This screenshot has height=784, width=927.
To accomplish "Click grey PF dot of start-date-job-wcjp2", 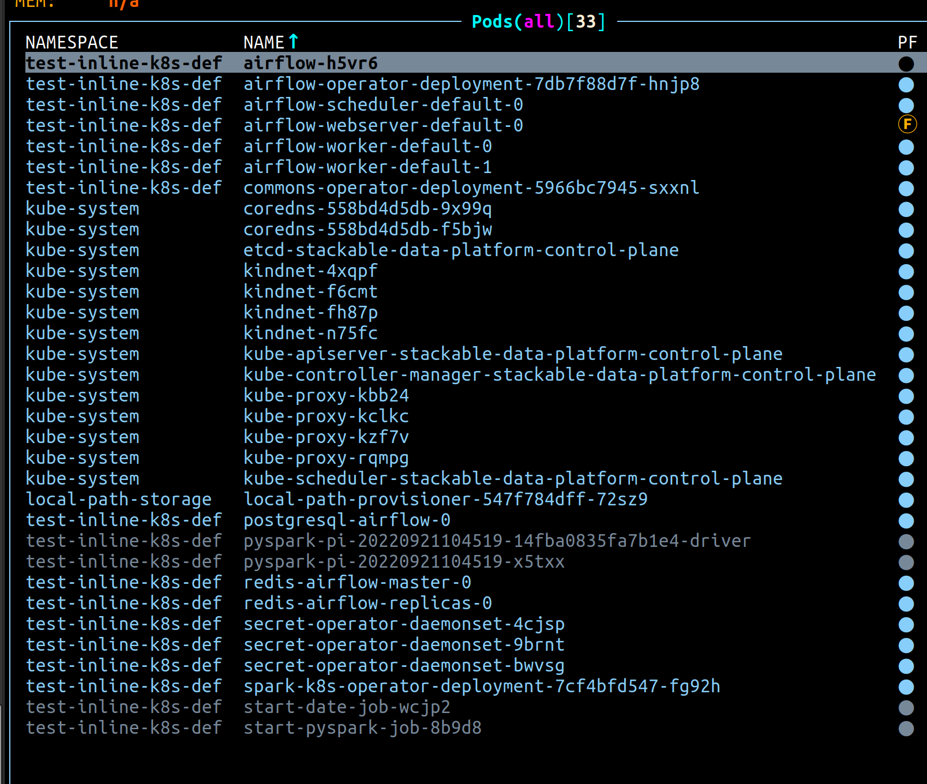I will (906, 708).
